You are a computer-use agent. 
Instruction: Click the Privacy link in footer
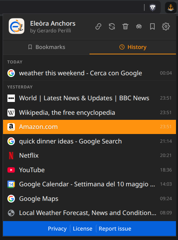[57, 229]
